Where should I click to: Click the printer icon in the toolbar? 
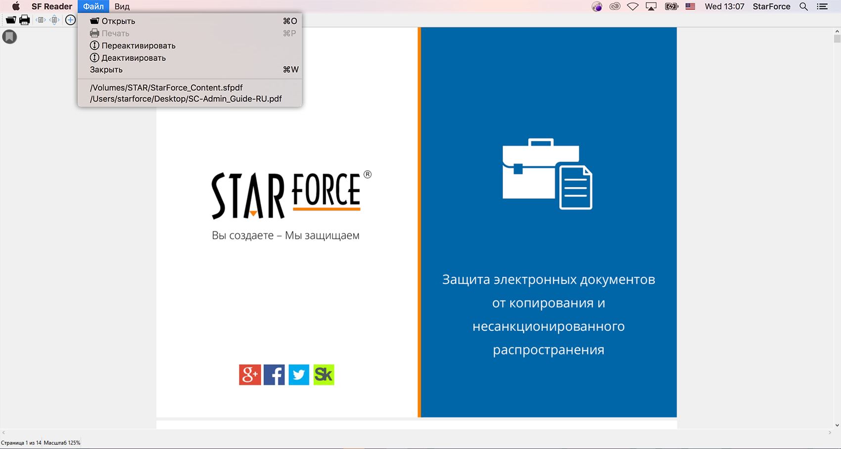pos(24,20)
